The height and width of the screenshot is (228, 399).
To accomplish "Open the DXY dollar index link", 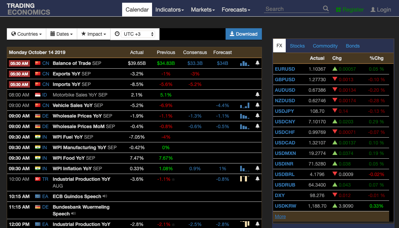I will coord(280,195).
